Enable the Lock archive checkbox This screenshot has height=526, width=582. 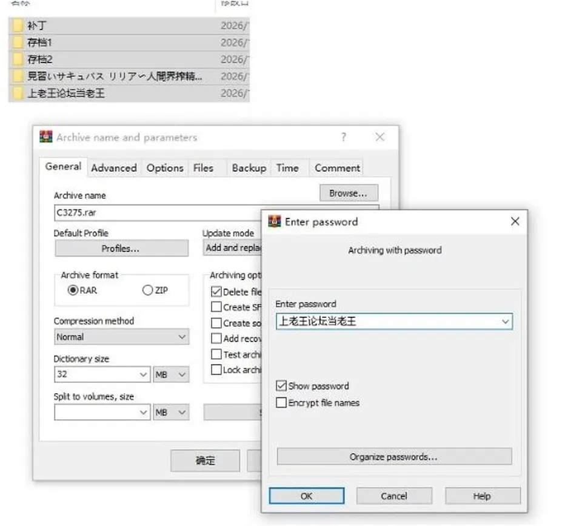[x=216, y=369]
